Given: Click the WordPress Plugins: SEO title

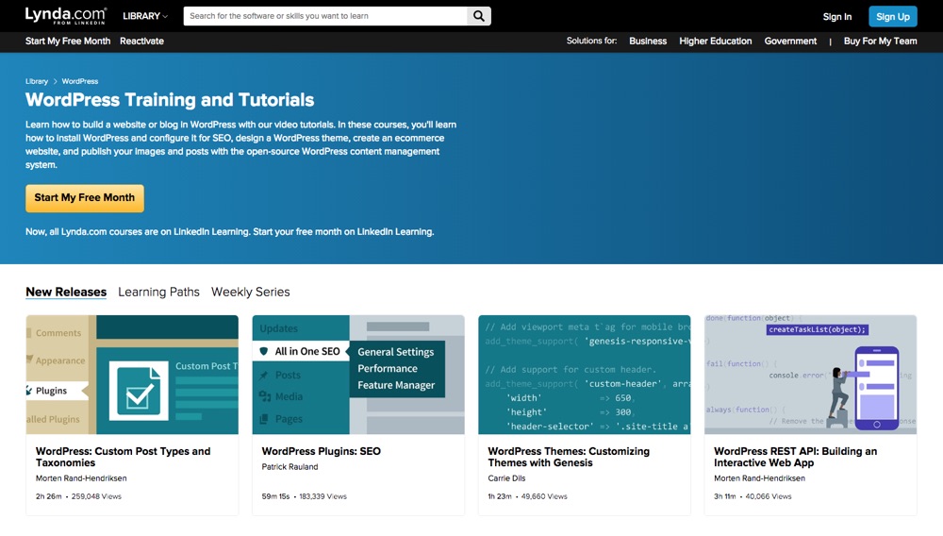Looking at the screenshot, I should [x=322, y=451].
